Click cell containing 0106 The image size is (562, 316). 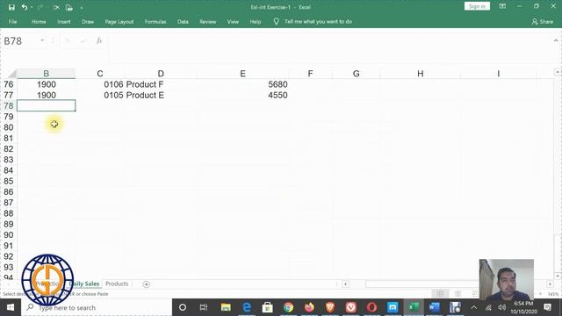point(100,84)
